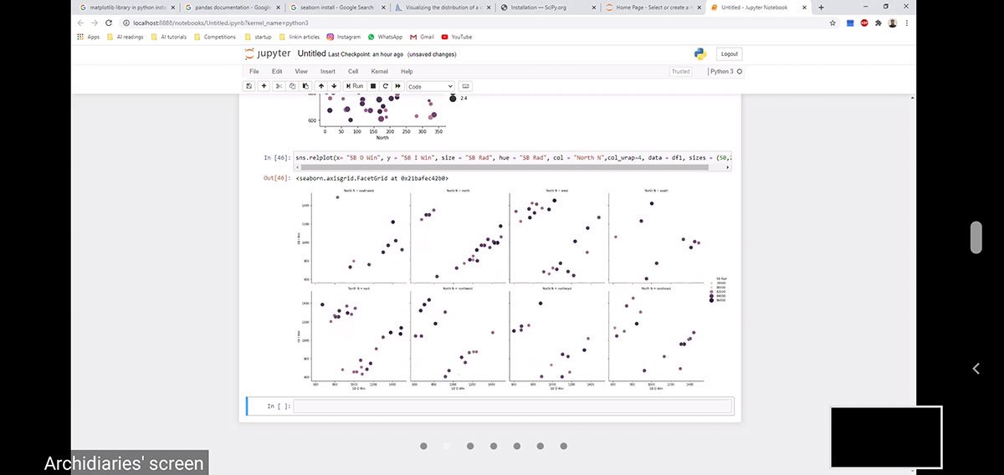Image resolution: width=1004 pixels, height=475 pixels.
Task: Reload the browser page
Action: 110,23
